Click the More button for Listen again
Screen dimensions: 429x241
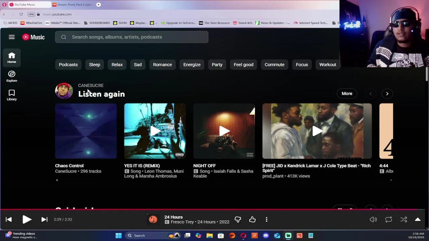(347, 94)
